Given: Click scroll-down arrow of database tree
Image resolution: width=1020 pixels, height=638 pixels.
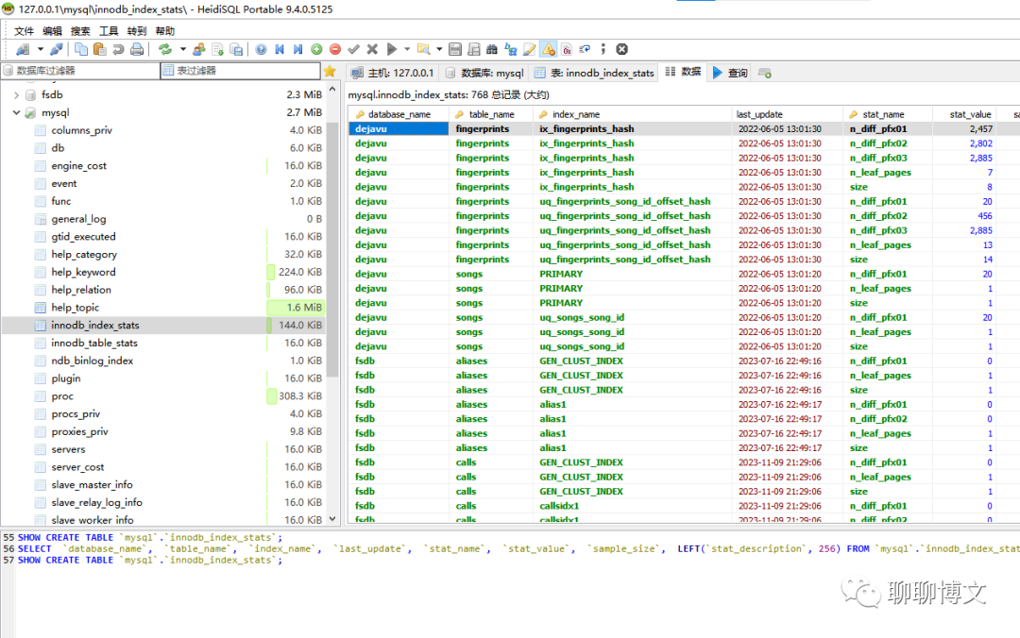Looking at the screenshot, I should pos(332,518).
